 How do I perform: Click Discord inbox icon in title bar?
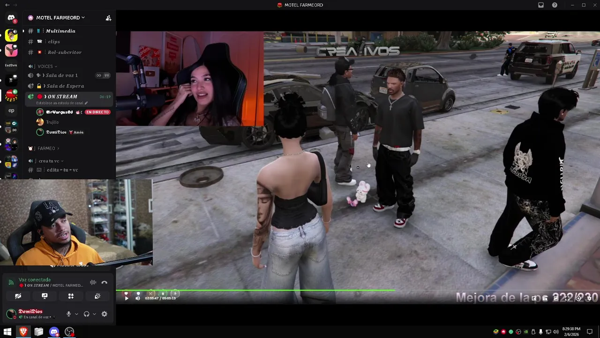pos(541,5)
